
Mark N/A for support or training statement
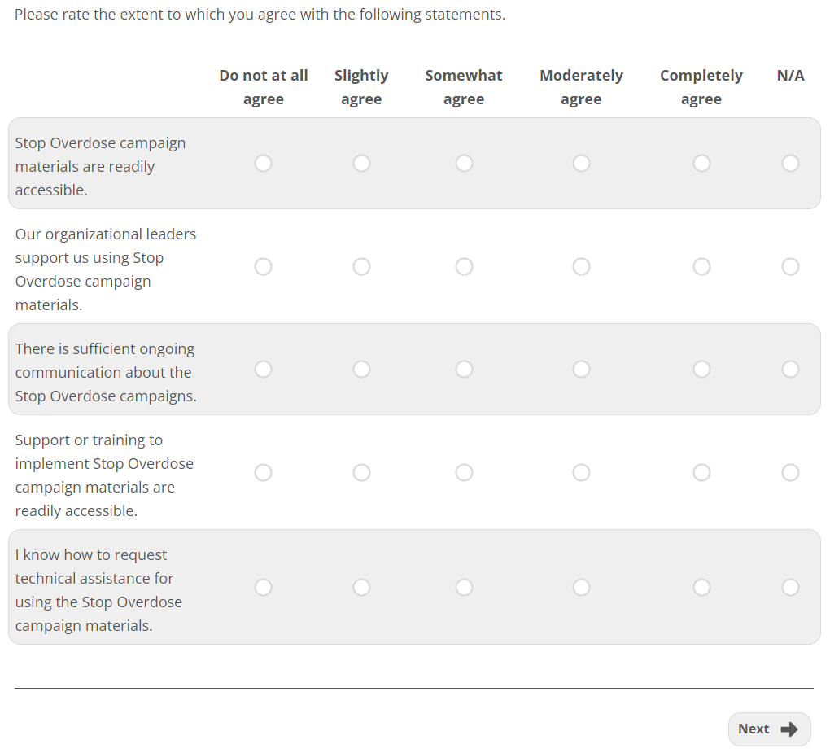(x=790, y=473)
